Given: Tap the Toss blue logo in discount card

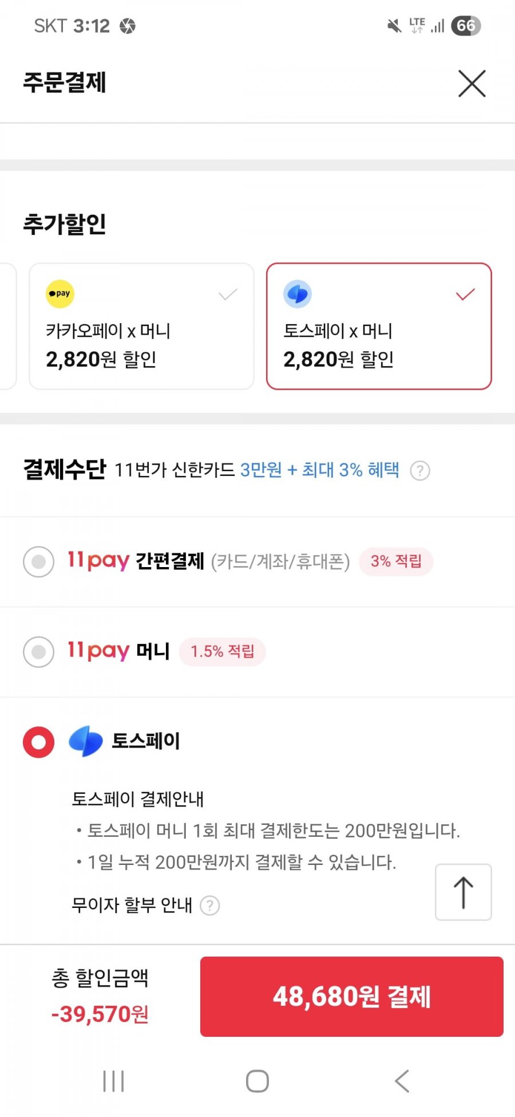Looking at the screenshot, I should pyautogui.click(x=298, y=294).
